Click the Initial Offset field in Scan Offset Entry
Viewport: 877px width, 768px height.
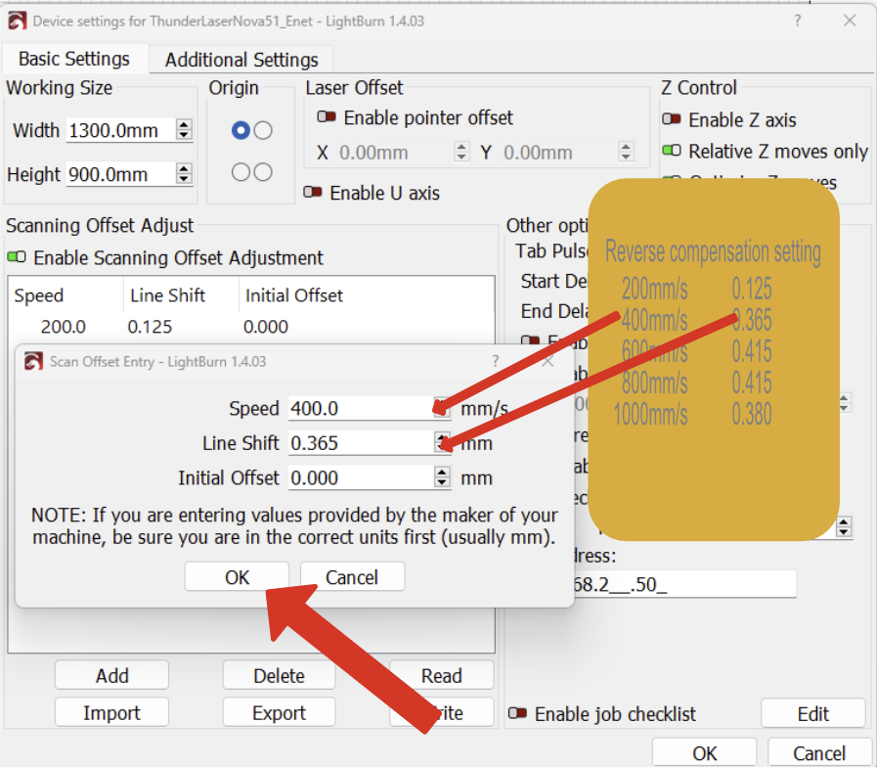(x=362, y=477)
